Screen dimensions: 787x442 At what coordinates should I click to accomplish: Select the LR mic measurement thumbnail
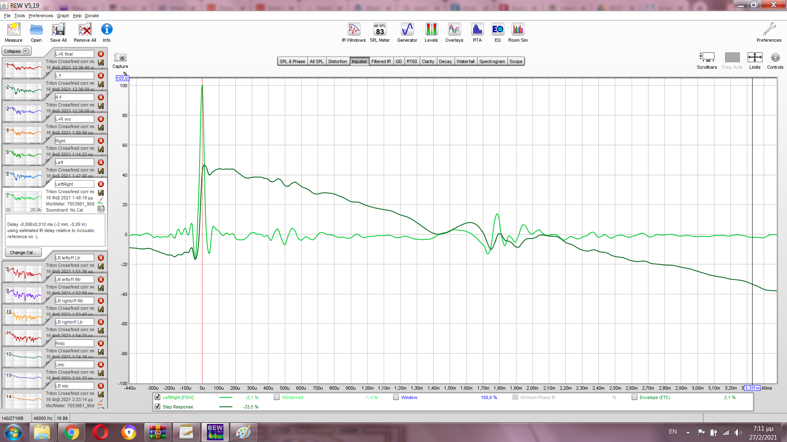[x=24, y=400]
